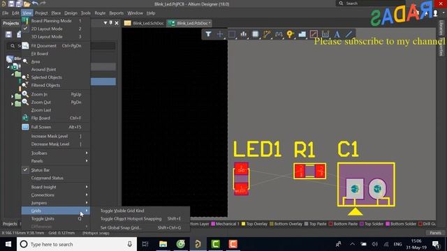Choose Fit Document in View menu
This screenshot has height=251, width=447.
(x=56, y=45)
